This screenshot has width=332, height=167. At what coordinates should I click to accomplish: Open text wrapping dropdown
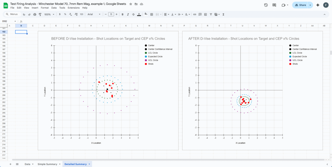[180, 14]
